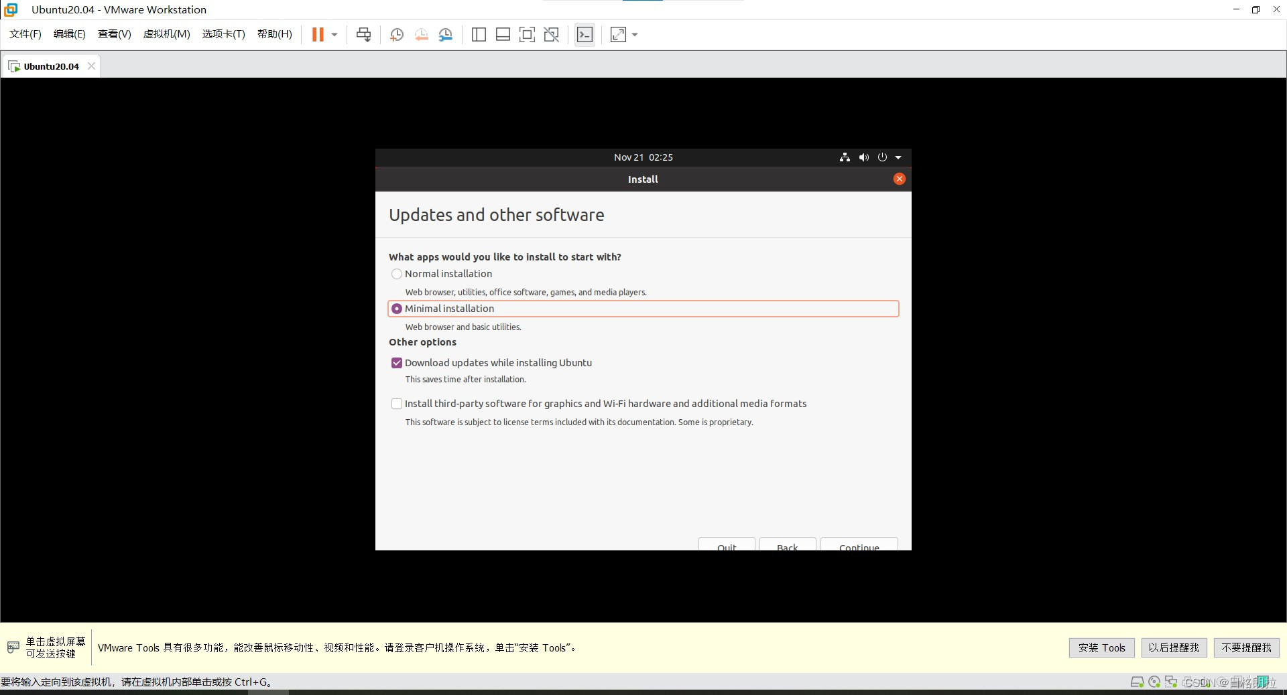Click the Quit button in installer
Screen dimensions: 1287x695
click(727, 544)
